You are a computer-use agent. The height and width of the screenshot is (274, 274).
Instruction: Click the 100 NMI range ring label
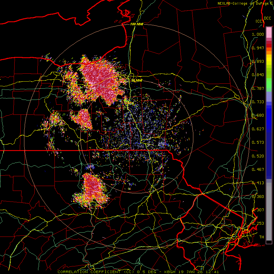click(137, 24)
